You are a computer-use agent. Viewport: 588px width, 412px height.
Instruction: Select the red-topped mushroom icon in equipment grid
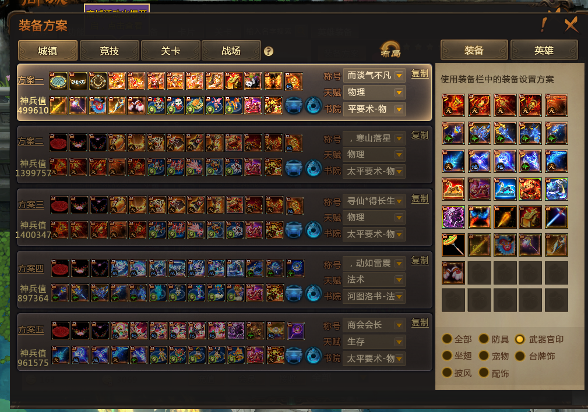coord(453,273)
